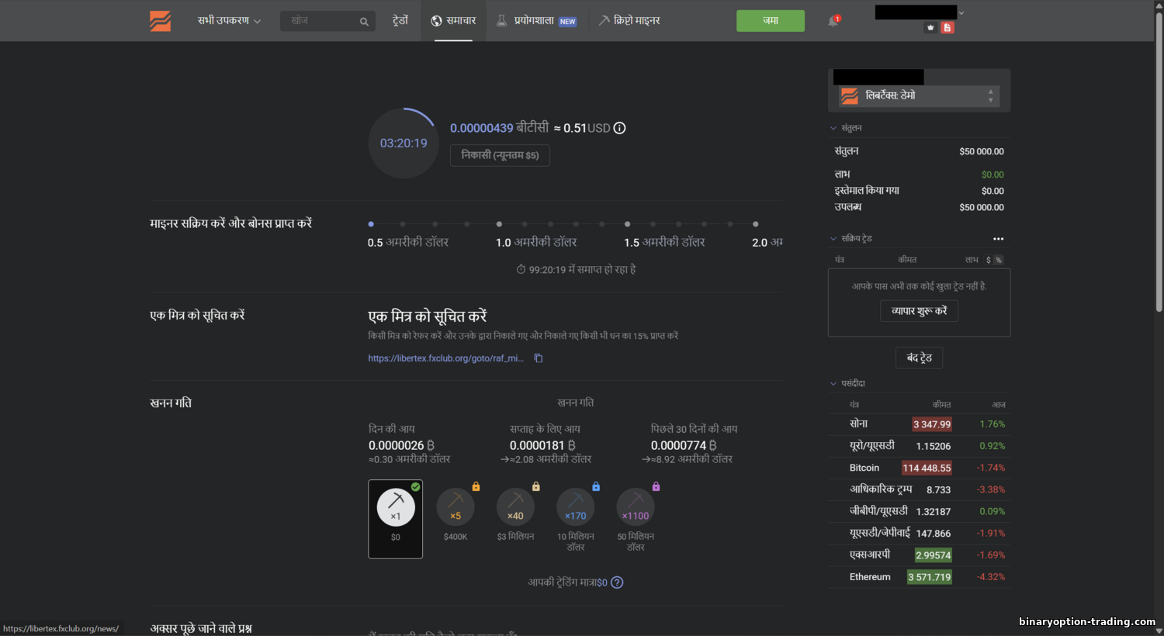Viewport: 1164px width, 636px height.
Task: Open the सभी उपकरण dropdown
Action: (x=229, y=21)
